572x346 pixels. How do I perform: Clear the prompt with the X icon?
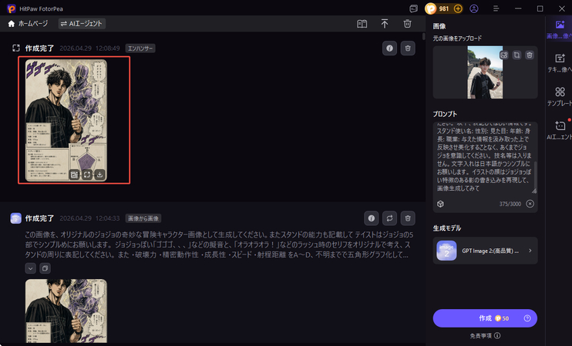click(x=530, y=204)
